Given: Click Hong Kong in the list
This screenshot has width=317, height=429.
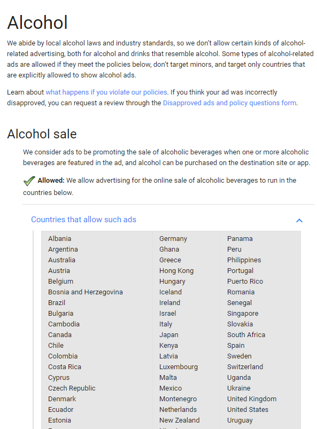Looking at the screenshot, I should tap(176, 271).
